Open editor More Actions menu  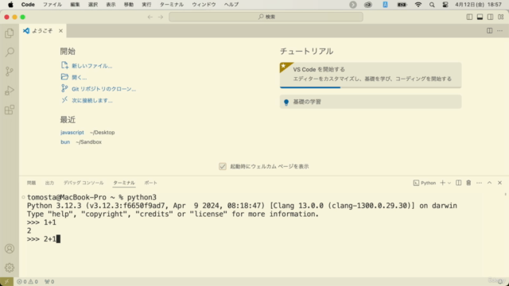pos(500,30)
